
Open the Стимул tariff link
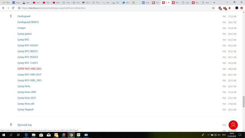(21, 28)
